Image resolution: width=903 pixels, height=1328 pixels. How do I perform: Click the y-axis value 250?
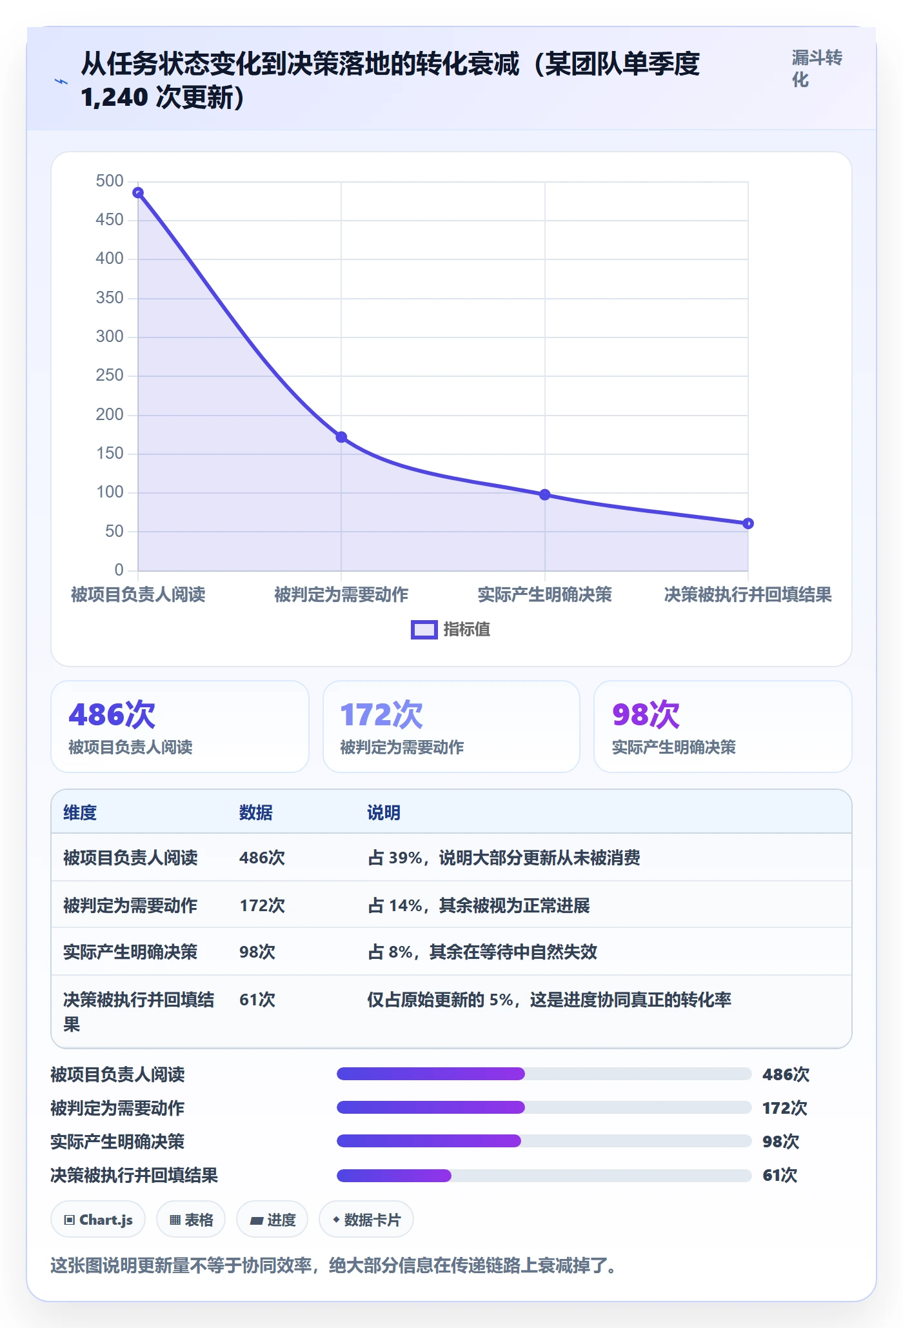110,376
